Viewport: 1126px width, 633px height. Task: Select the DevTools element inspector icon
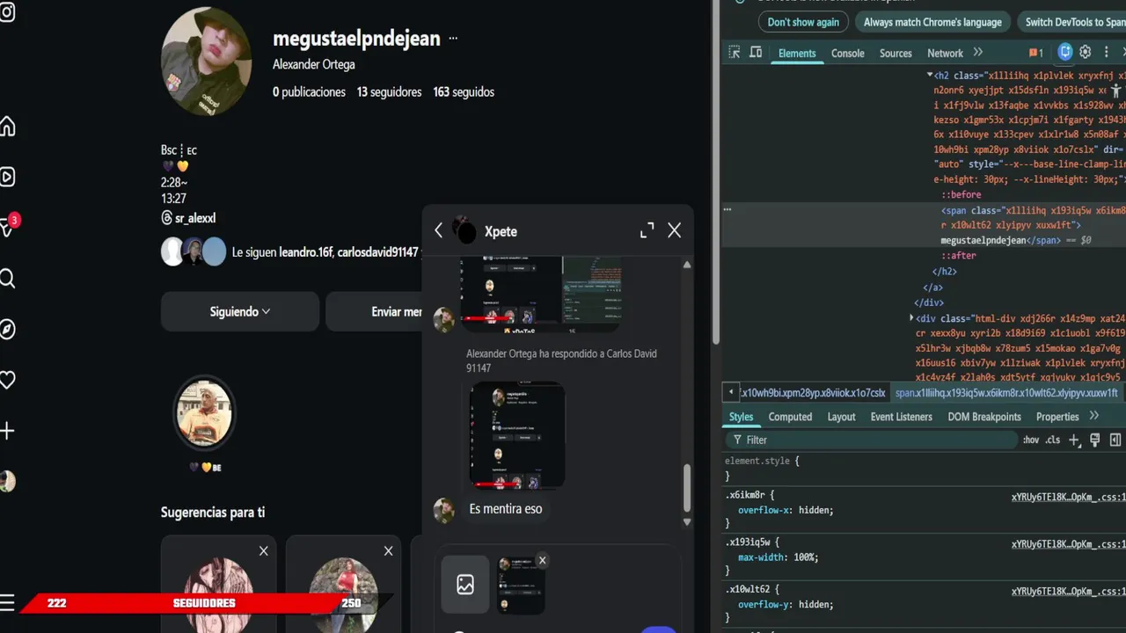click(x=735, y=53)
